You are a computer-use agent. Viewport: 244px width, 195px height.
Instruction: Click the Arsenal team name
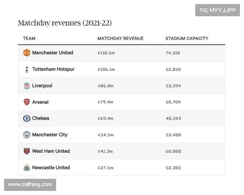pyautogui.click(x=40, y=102)
